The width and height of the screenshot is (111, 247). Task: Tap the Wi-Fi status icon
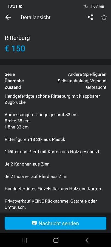click(x=86, y=6)
